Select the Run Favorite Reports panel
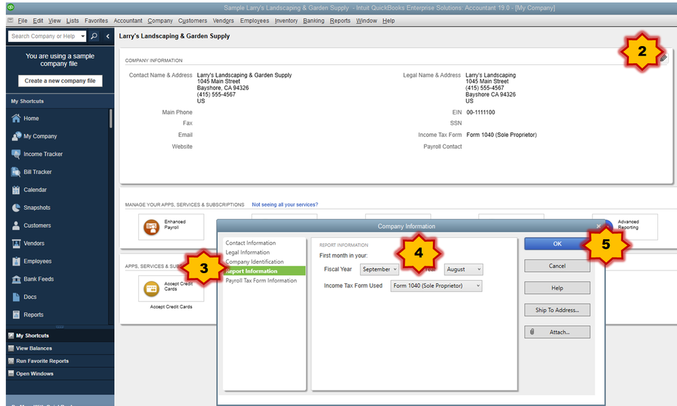The width and height of the screenshot is (677, 406). 60,361
